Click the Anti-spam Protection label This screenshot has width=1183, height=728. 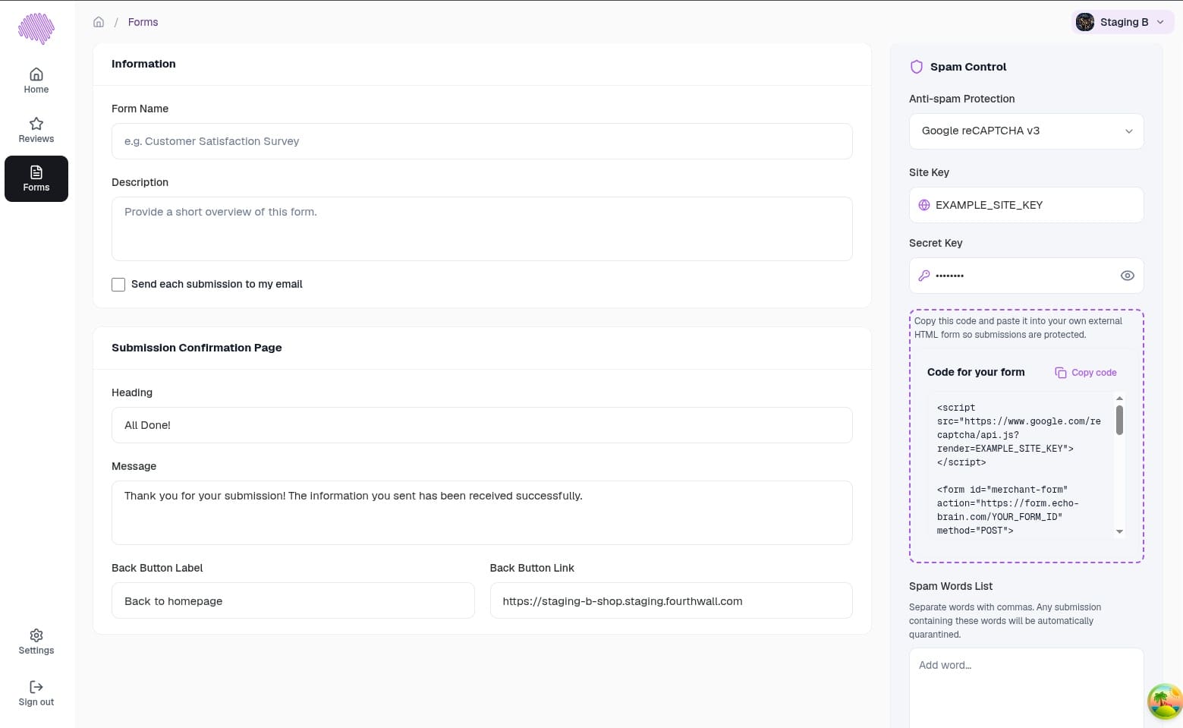point(961,99)
